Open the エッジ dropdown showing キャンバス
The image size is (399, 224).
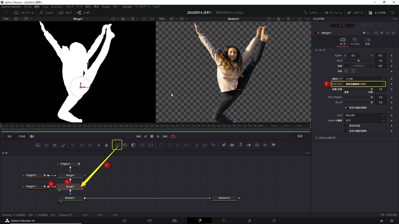365,115
